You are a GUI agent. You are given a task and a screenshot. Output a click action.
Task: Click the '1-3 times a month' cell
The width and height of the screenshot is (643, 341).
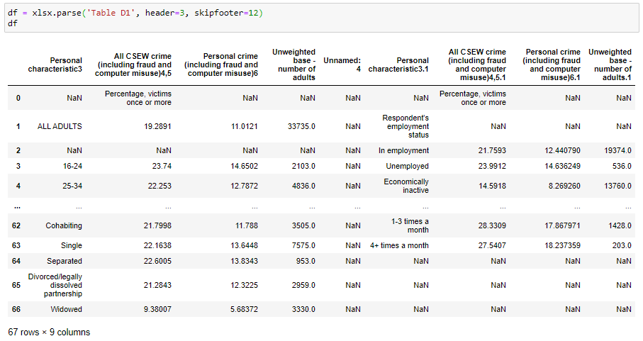pyautogui.click(x=410, y=225)
